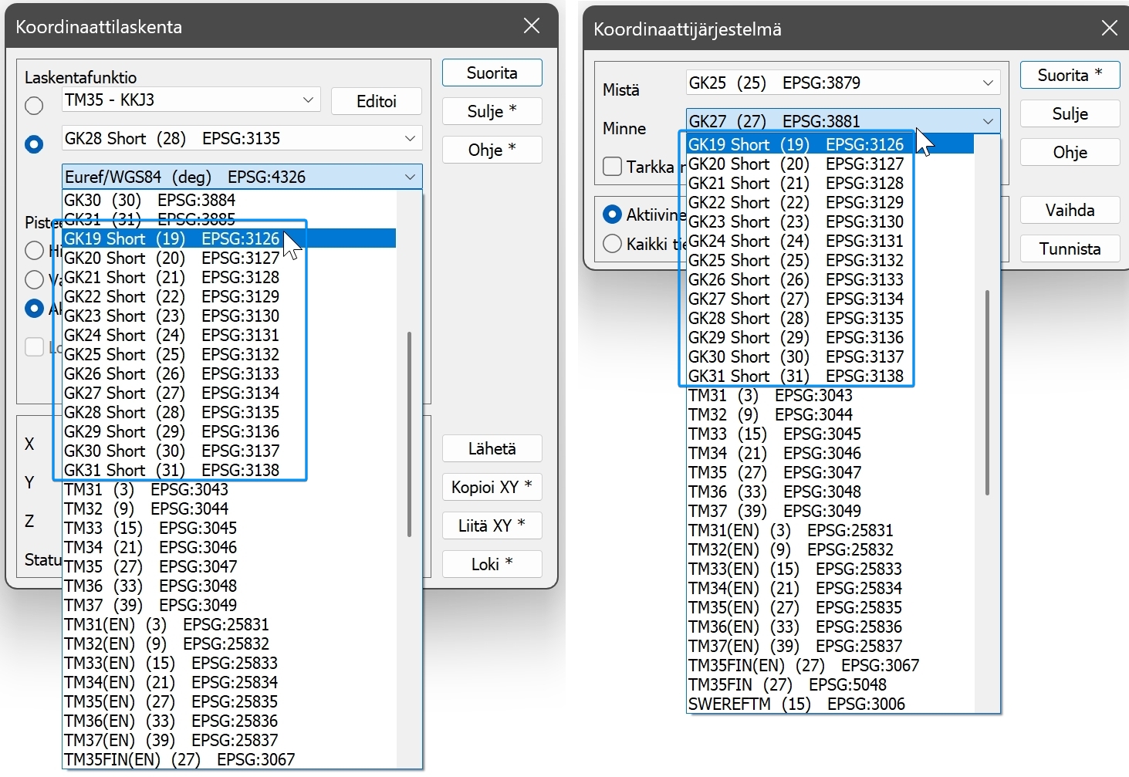
Task: Collapse the Minne GK27 EPSG:3881 dropdown
Action: [843, 121]
